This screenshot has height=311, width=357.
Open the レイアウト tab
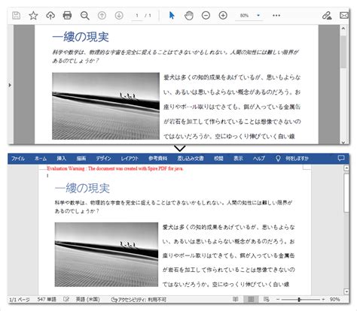[130, 159]
